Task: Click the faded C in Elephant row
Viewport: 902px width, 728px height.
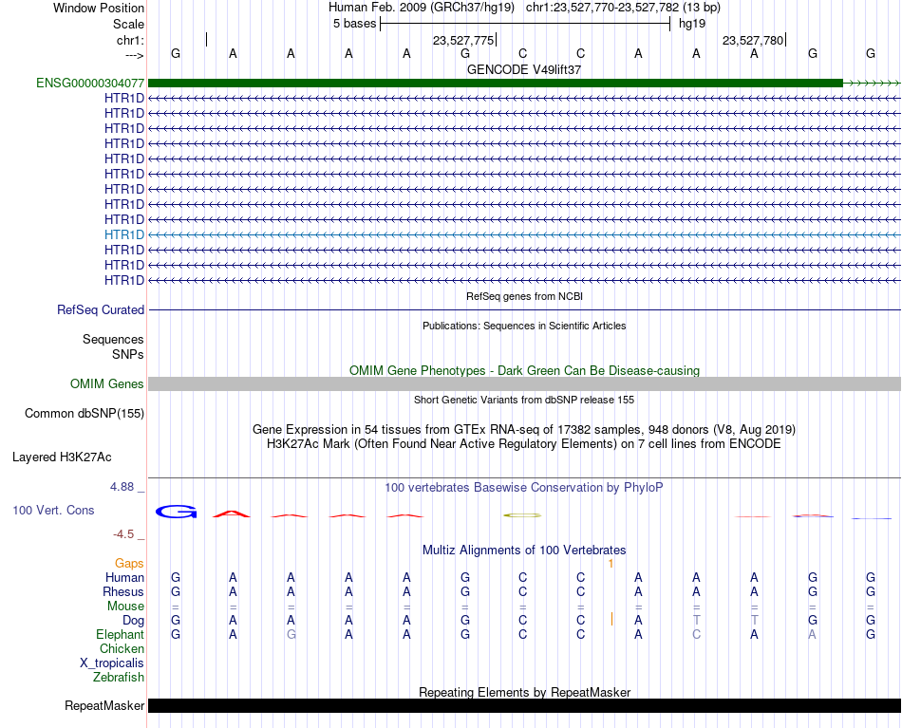Action: point(696,635)
